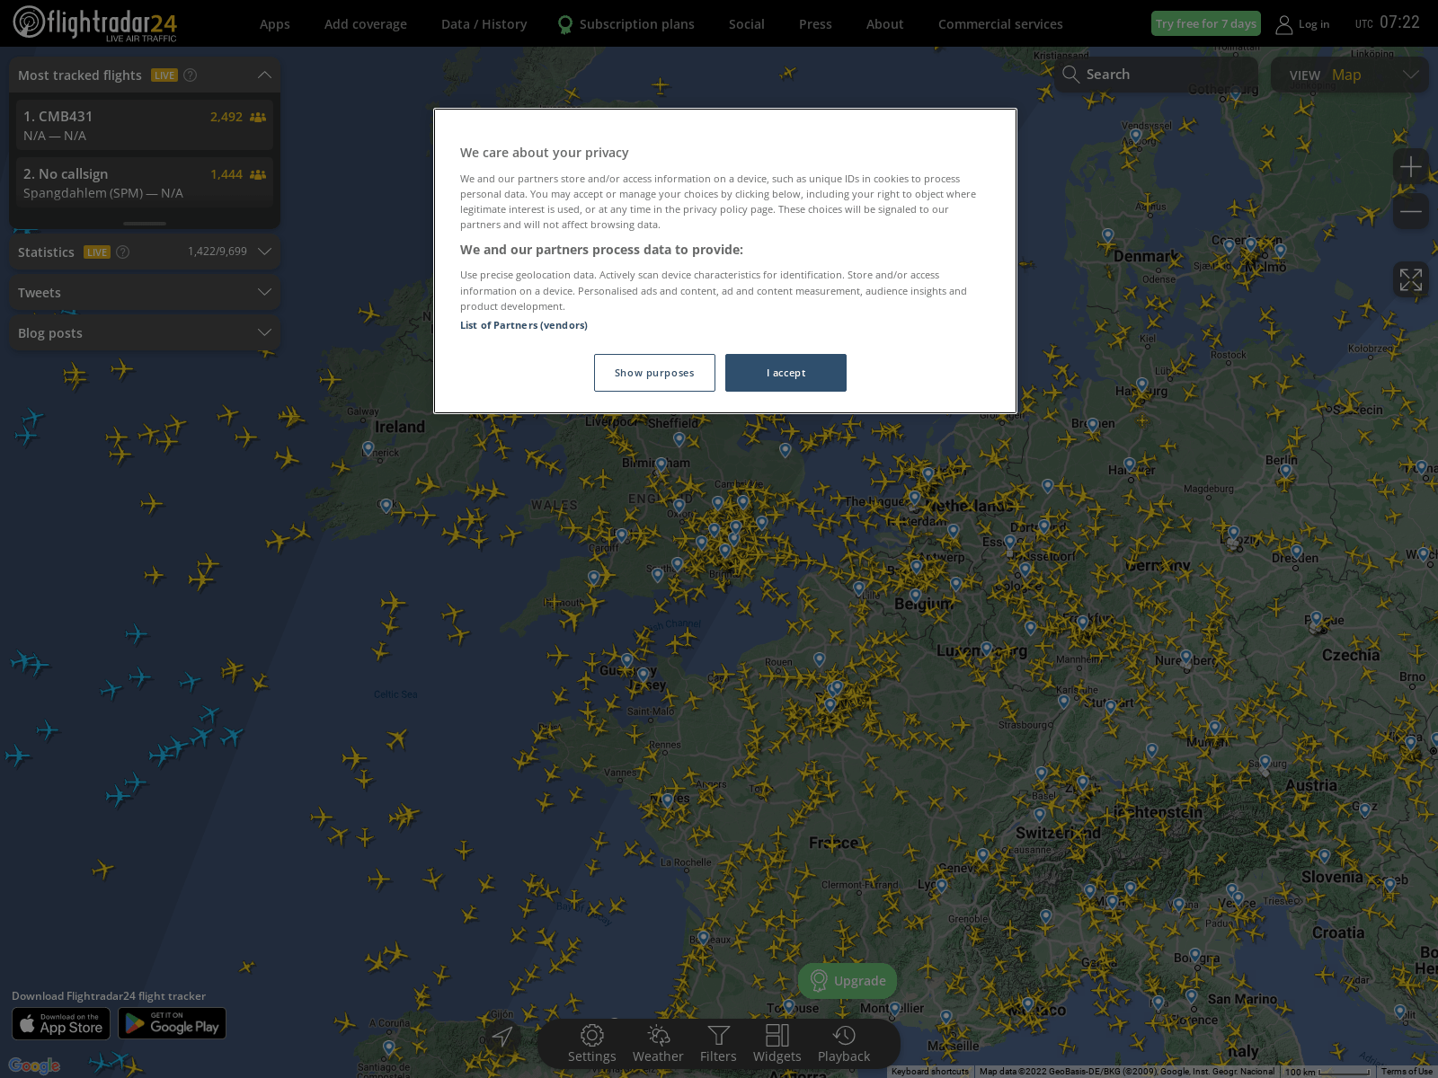
Task: Click the Show purposes button
Action: pyautogui.click(x=654, y=373)
